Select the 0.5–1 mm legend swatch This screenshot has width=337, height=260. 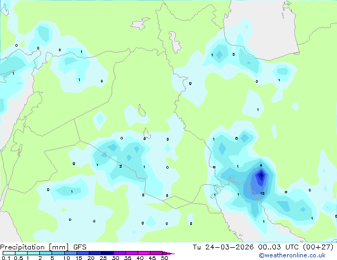(x=21, y=253)
